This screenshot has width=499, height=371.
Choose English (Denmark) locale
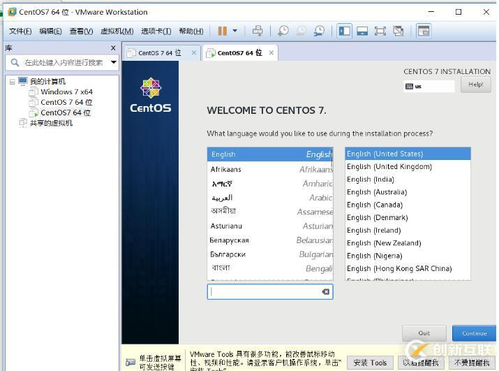pyautogui.click(x=408, y=217)
